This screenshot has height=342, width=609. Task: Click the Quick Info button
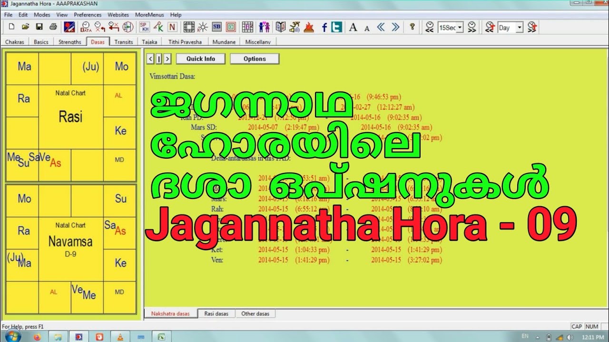(200, 59)
